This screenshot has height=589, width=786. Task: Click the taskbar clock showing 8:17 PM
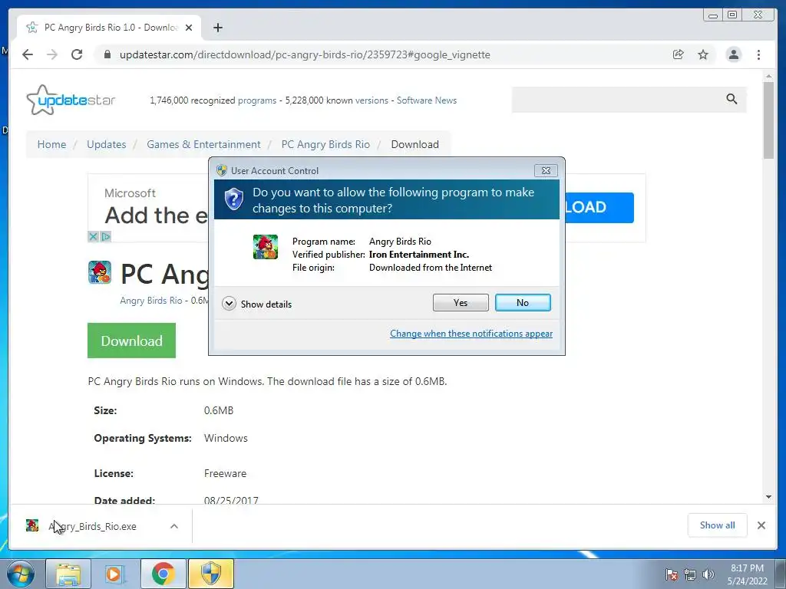pos(747,574)
